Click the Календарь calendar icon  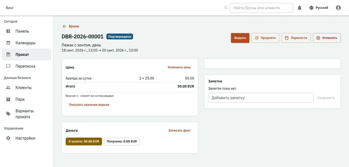coord(8,43)
